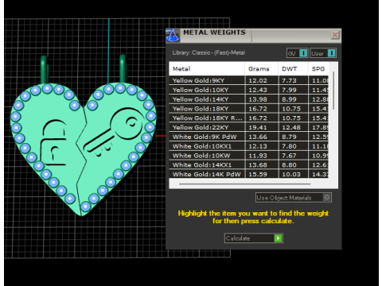The width and height of the screenshot is (382, 286).
Task: Click the 8.79 DWT value
Action: tap(289, 137)
